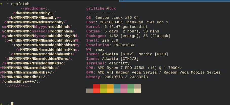
Task: Select the mauve purple swatch in top row
Action: coord(124,86)
